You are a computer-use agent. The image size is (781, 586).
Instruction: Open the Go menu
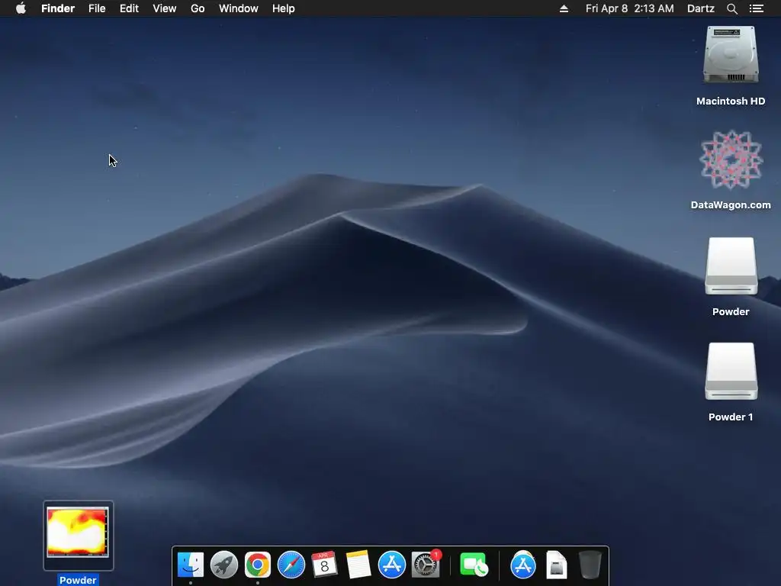coord(198,8)
